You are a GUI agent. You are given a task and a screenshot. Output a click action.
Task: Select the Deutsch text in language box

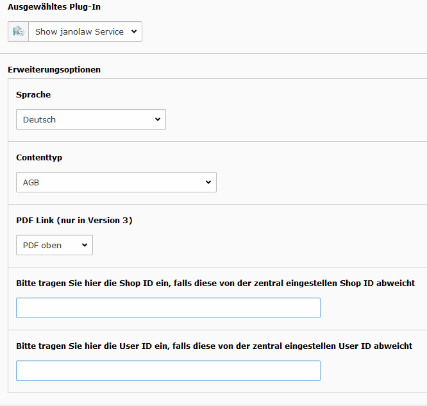point(39,120)
